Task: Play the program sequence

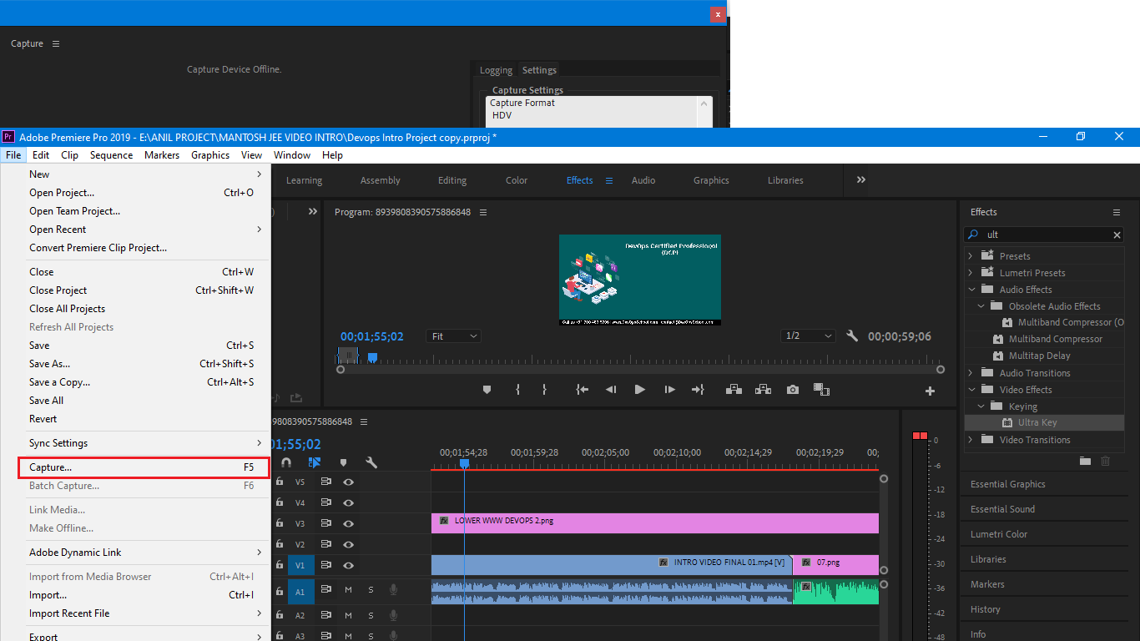Action: [640, 390]
